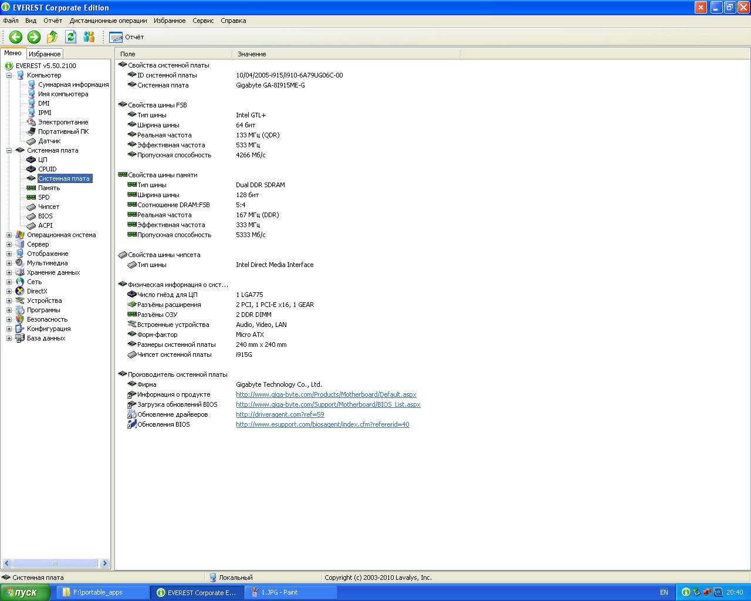Click the green Forward arrow toolbar icon
This screenshot has width=751, height=601.
(34, 37)
